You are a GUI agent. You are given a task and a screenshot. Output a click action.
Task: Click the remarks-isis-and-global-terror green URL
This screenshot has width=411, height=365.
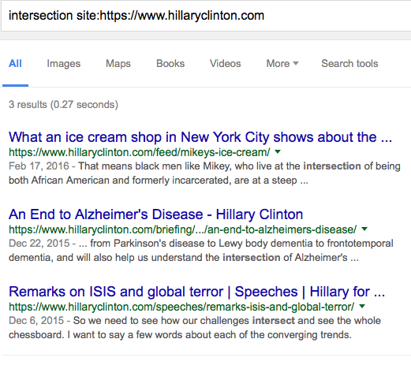click(x=181, y=307)
